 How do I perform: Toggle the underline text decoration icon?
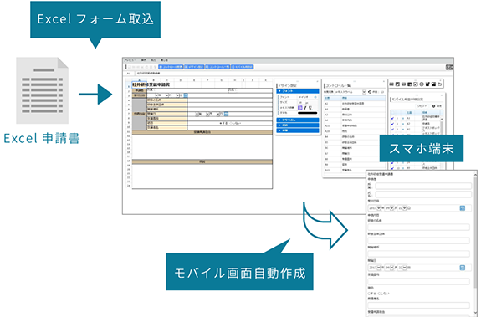click(310, 108)
